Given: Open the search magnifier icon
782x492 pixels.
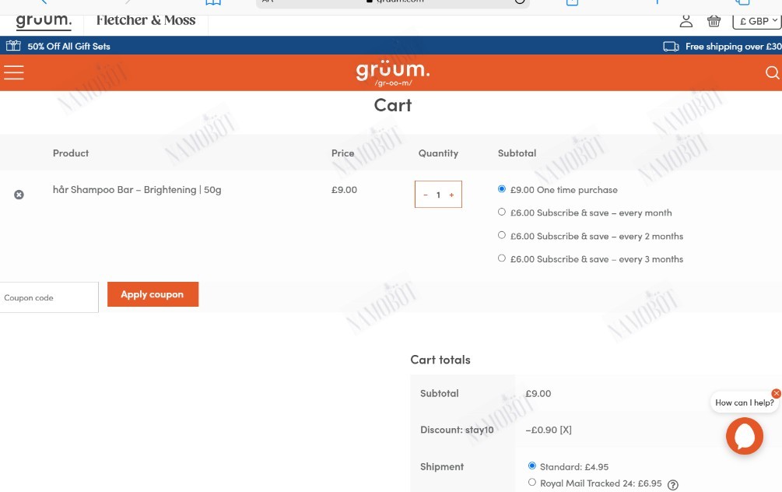Looking at the screenshot, I should [x=772, y=73].
